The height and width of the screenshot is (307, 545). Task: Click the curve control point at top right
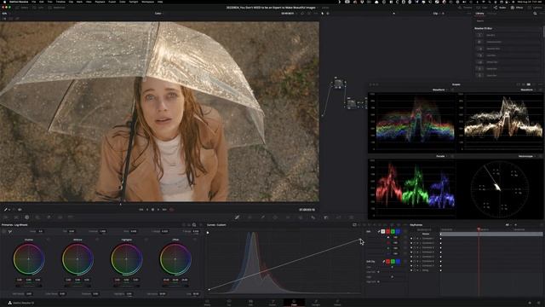(360, 239)
